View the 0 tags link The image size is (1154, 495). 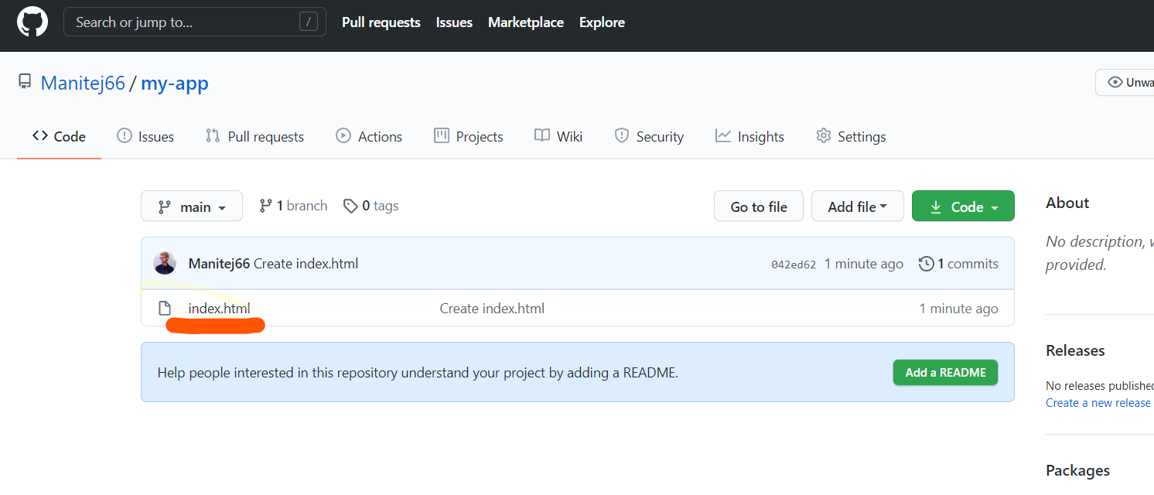point(371,206)
